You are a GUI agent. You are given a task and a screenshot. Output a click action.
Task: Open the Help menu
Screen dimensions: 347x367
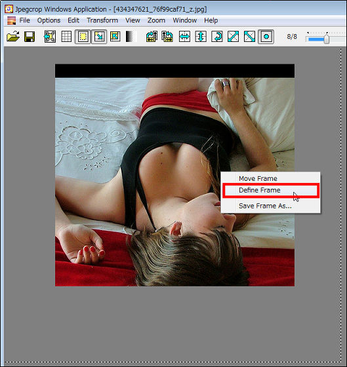pos(211,20)
